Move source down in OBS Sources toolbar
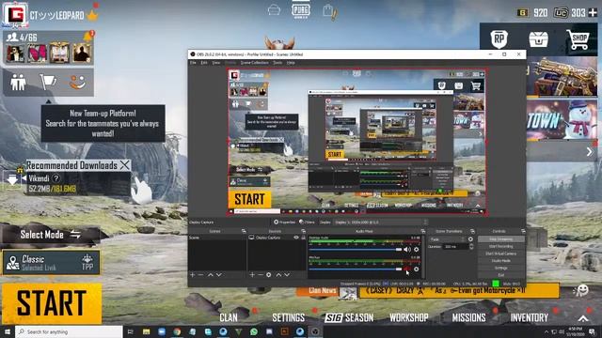This screenshot has width=602, height=338. click(x=286, y=275)
